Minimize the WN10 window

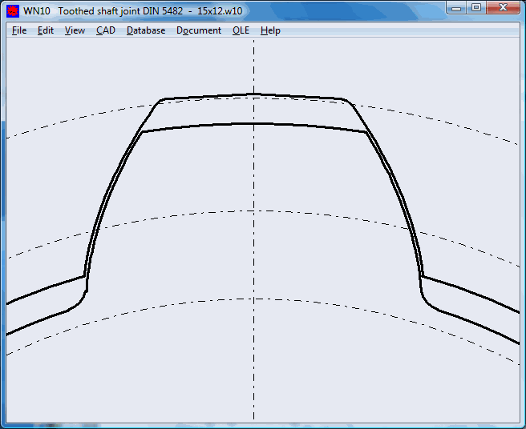(456, 8)
